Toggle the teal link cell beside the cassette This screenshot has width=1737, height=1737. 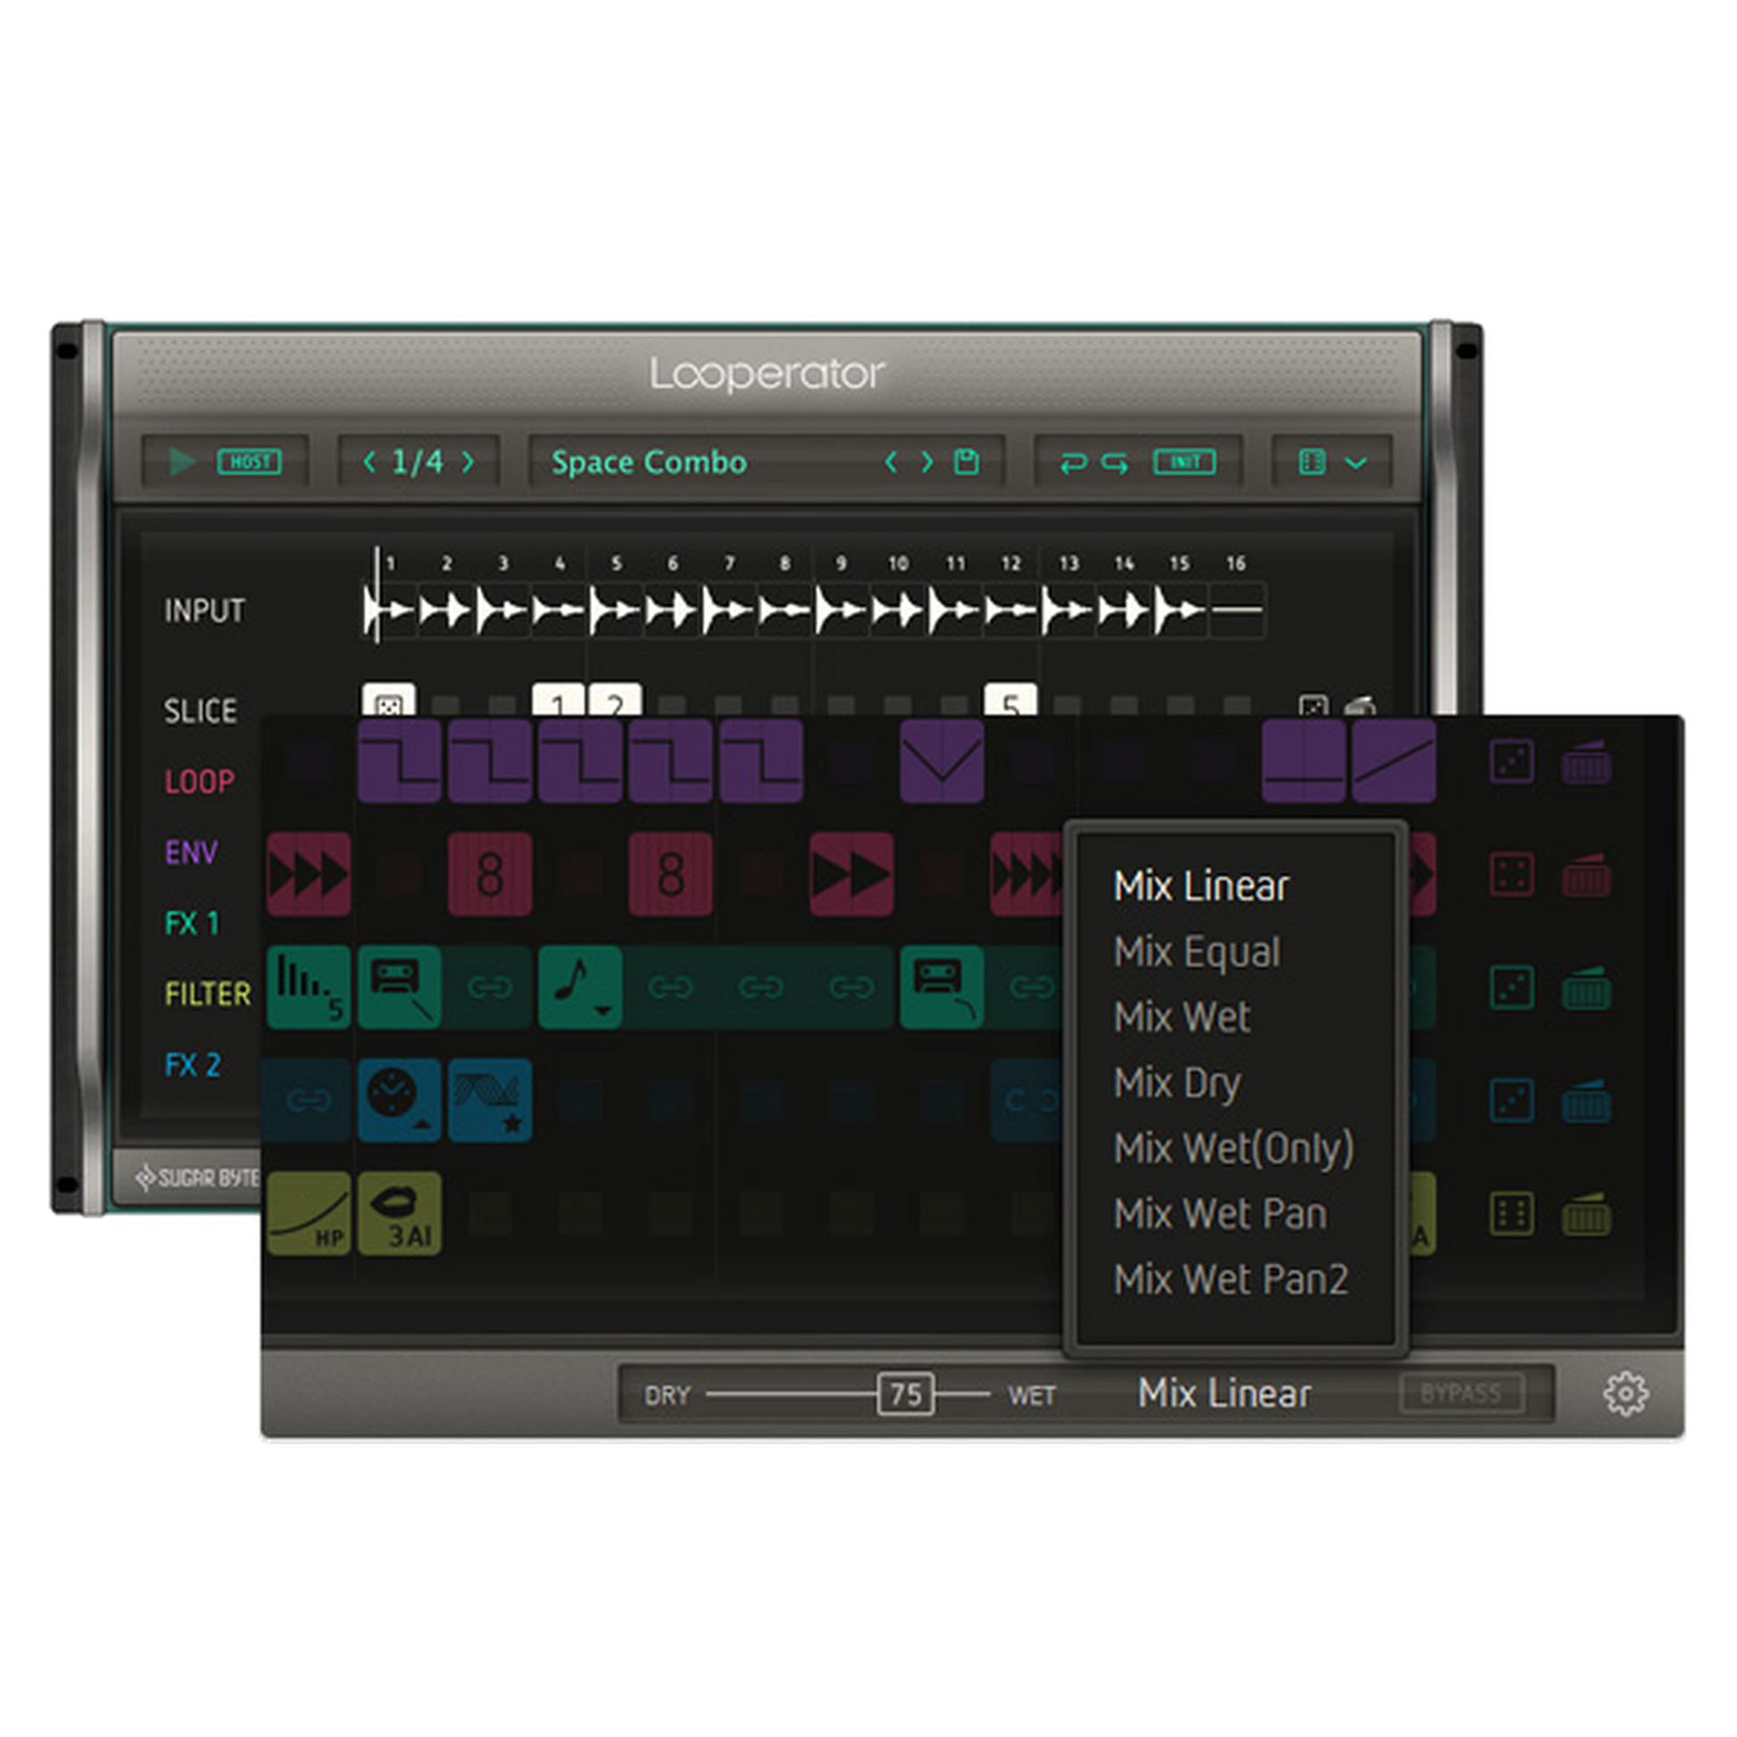point(490,987)
